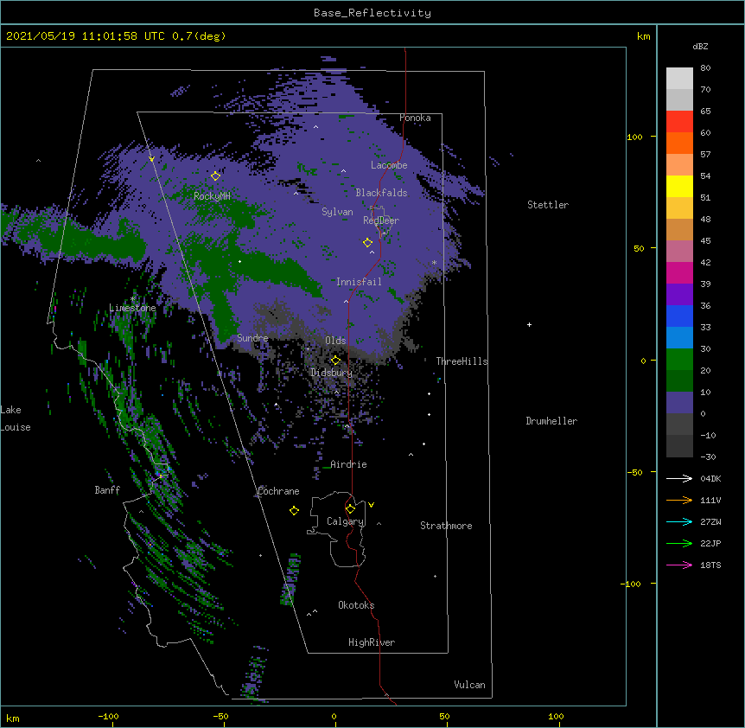The image size is (745, 728).
Task: Click the Cochrane label
Action: pos(278,491)
